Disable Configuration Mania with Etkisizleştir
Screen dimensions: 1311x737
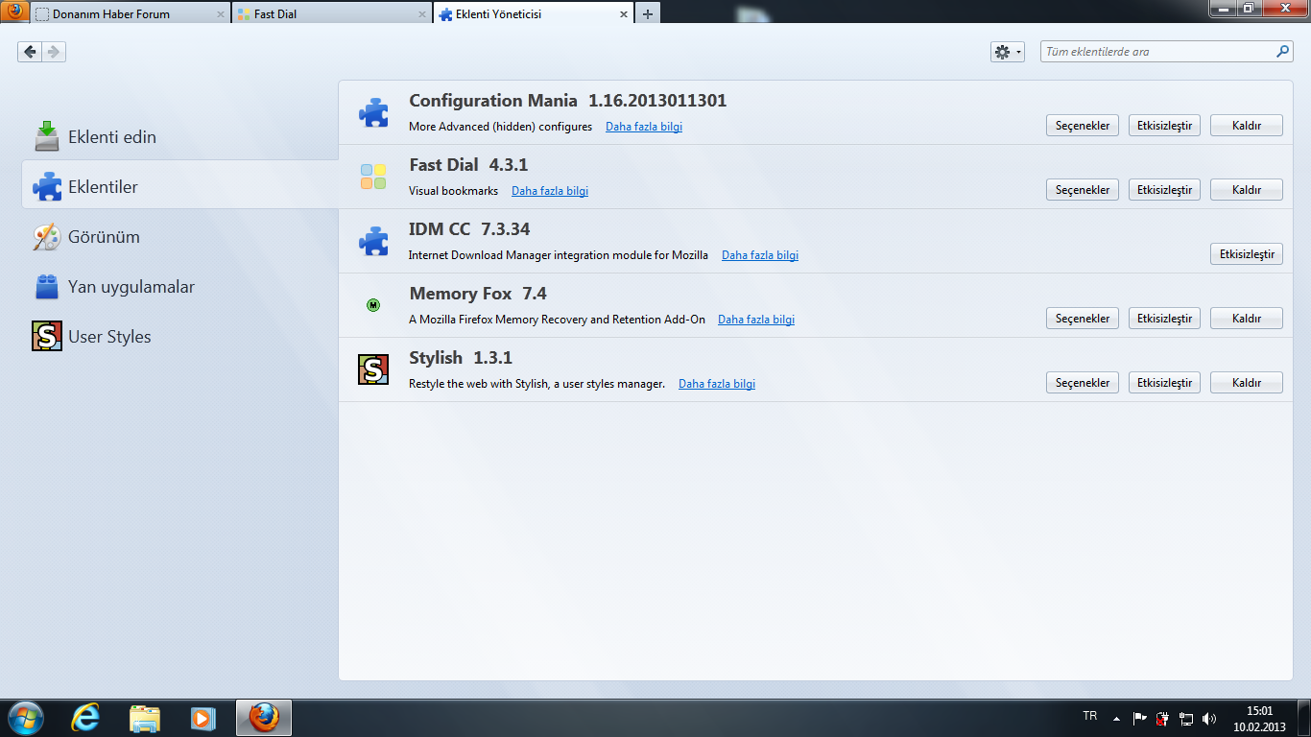point(1164,126)
